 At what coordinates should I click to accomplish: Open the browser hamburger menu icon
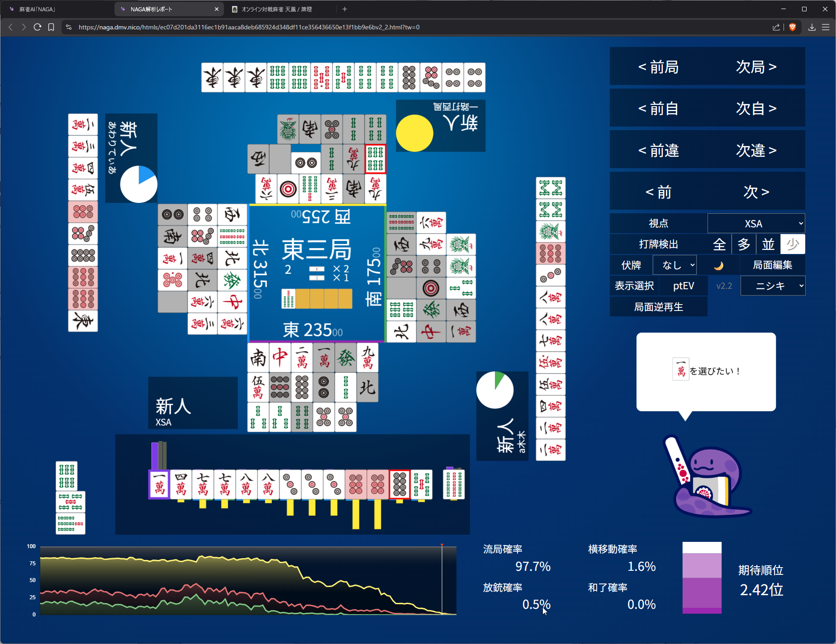[x=826, y=27]
